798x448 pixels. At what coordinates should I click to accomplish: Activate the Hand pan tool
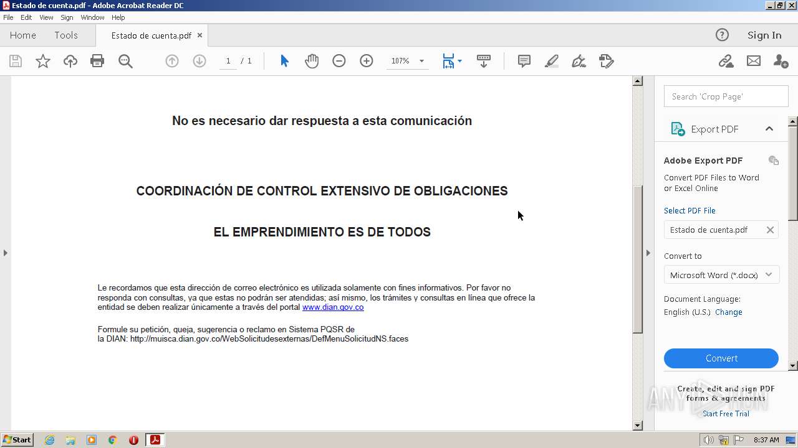(x=312, y=61)
